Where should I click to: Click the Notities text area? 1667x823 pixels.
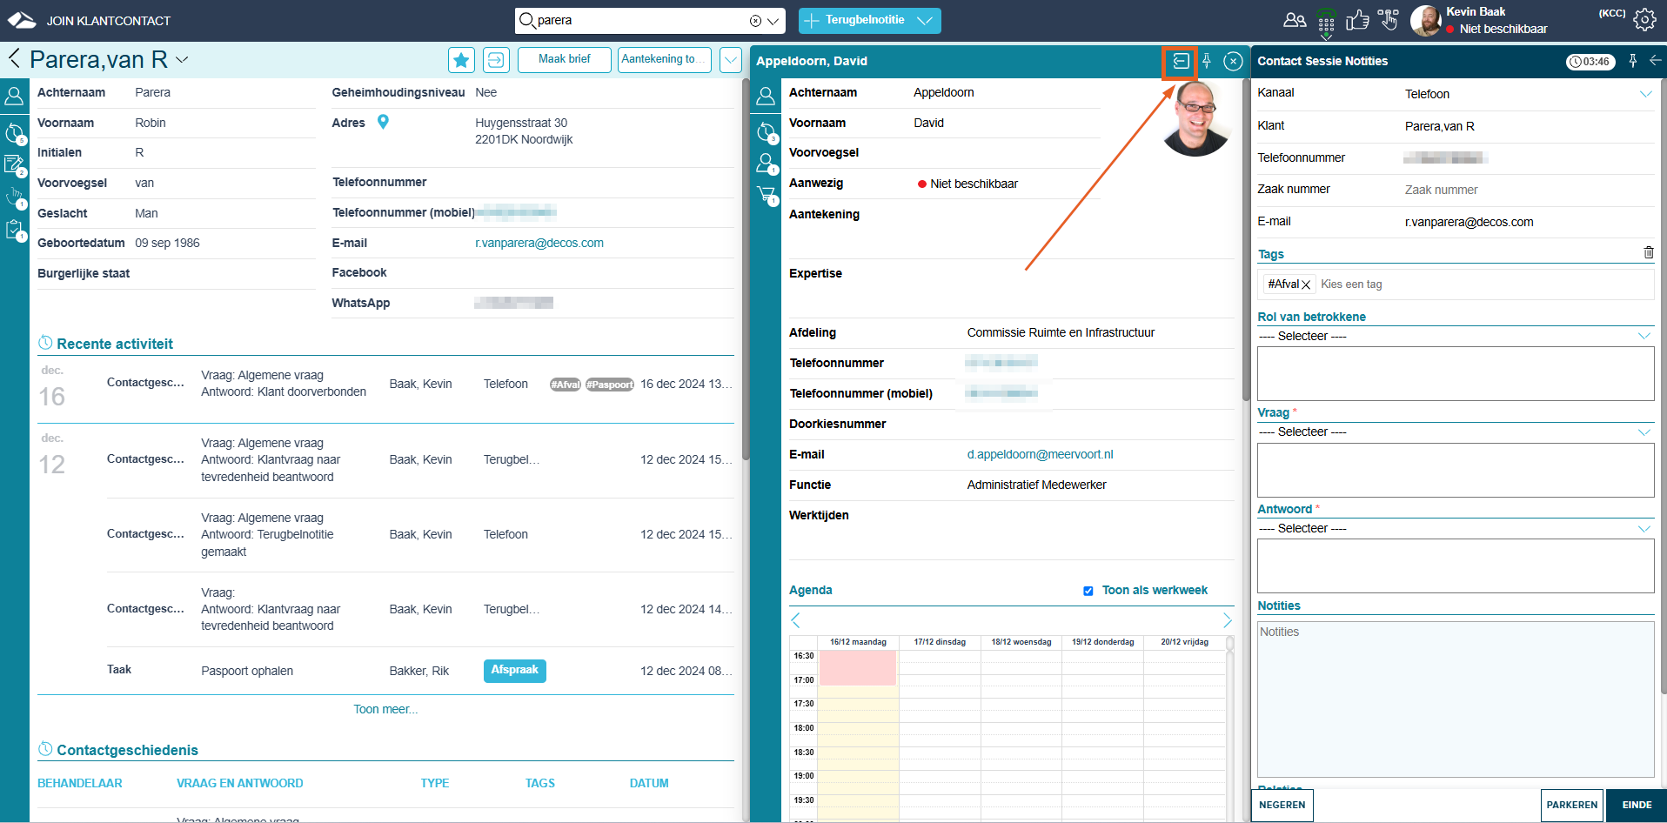click(1456, 699)
